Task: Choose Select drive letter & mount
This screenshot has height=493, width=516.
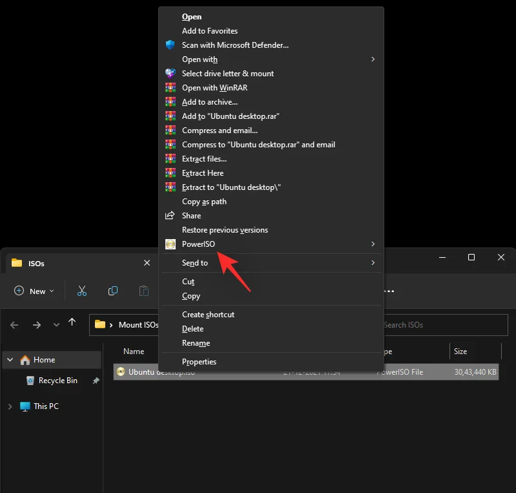Action: (271, 74)
